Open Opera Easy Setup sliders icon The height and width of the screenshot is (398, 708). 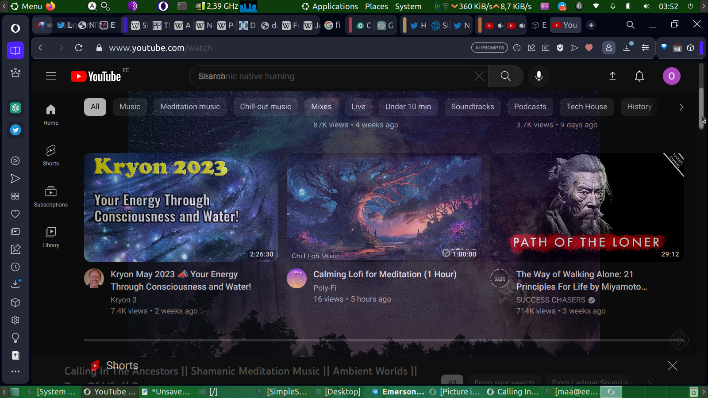[x=645, y=48]
